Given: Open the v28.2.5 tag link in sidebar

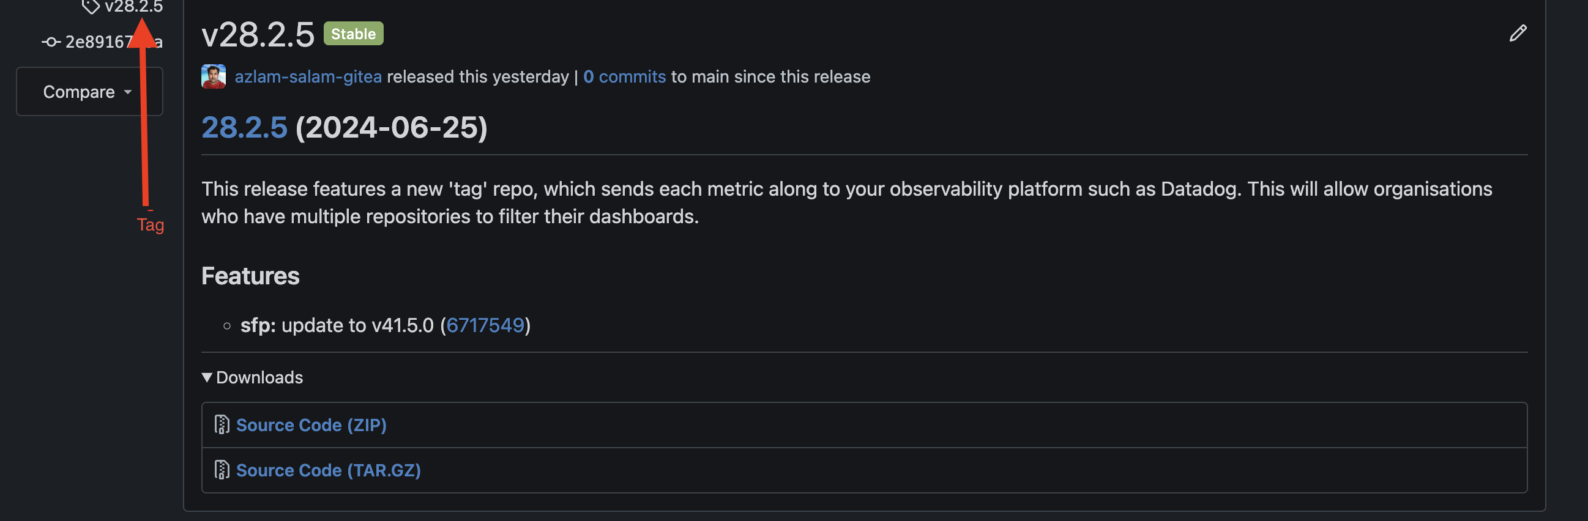Looking at the screenshot, I should [133, 6].
